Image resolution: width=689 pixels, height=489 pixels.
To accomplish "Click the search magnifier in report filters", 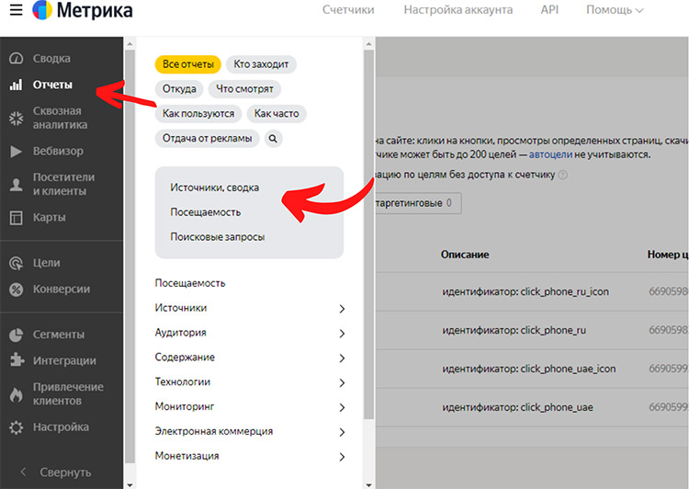I will pyautogui.click(x=274, y=139).
